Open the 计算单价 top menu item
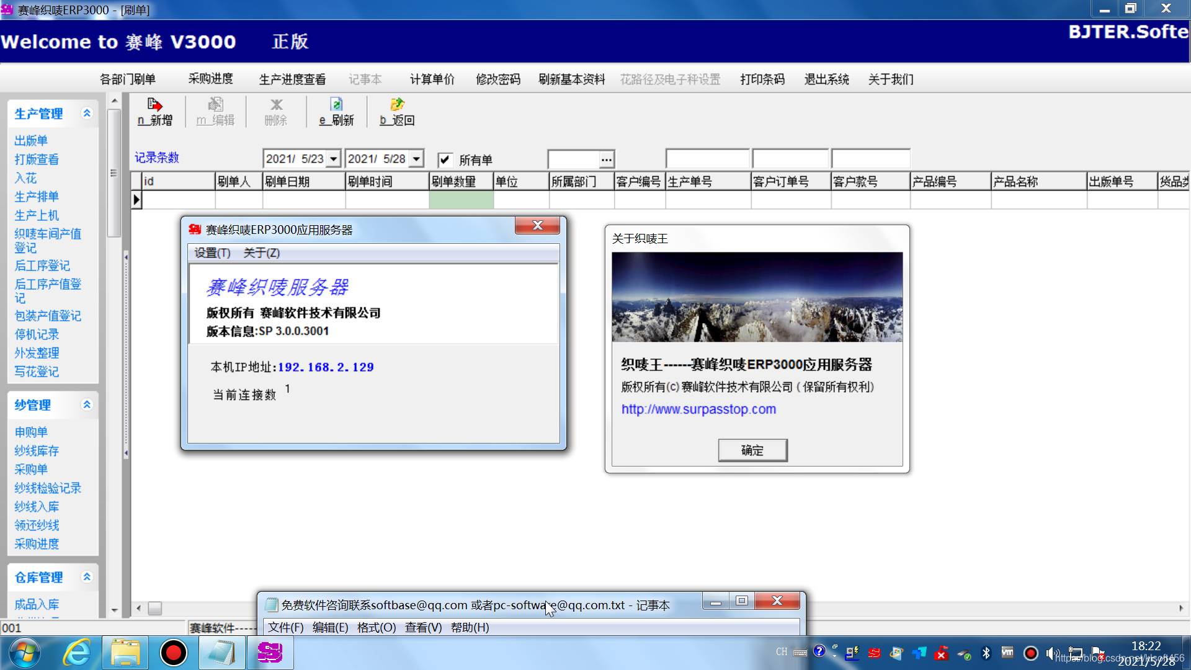Screen dimensions: 1191x670 pyautogui.click(x=432, y=79)
